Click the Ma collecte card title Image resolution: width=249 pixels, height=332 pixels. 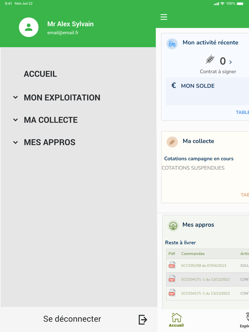coord(198,141)
